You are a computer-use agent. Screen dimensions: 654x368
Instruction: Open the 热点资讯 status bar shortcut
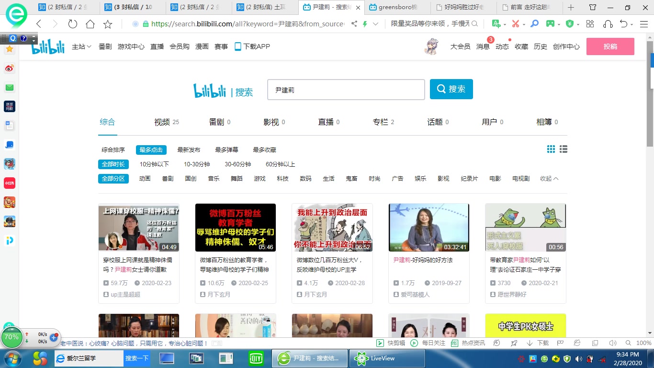click(469, 343)
